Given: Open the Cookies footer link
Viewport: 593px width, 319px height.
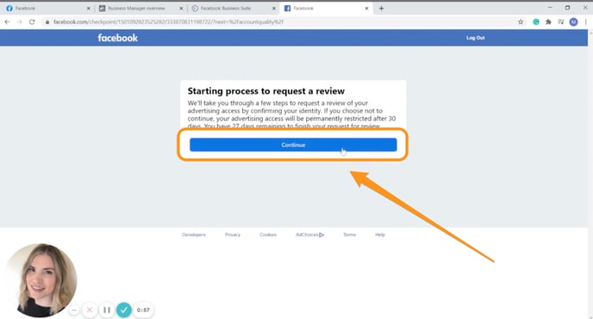Looking at the screenshot, I should tap(268, 235).
